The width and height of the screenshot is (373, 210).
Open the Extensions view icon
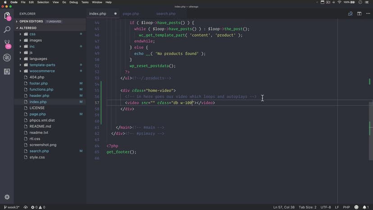(x=7, y=71)
